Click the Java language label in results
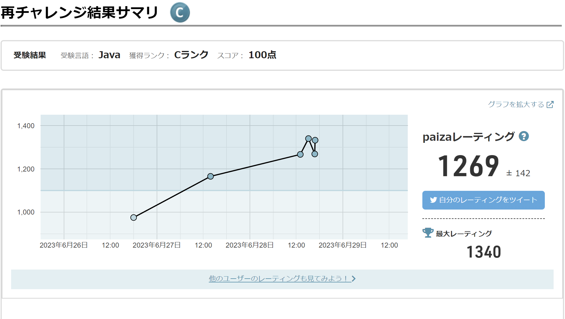The width and height of the screenshot is (565, 319). tap(109, 55)
